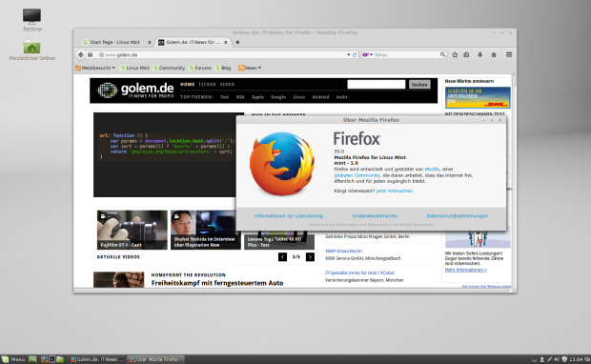Select HOME in golem.de navigation

click(x=188, y=85)
